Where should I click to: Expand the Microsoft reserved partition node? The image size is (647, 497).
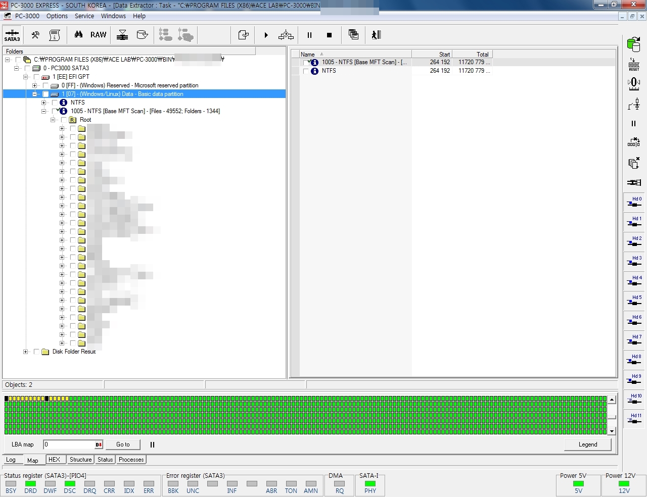pyautogui.click(x=35, y=85)
